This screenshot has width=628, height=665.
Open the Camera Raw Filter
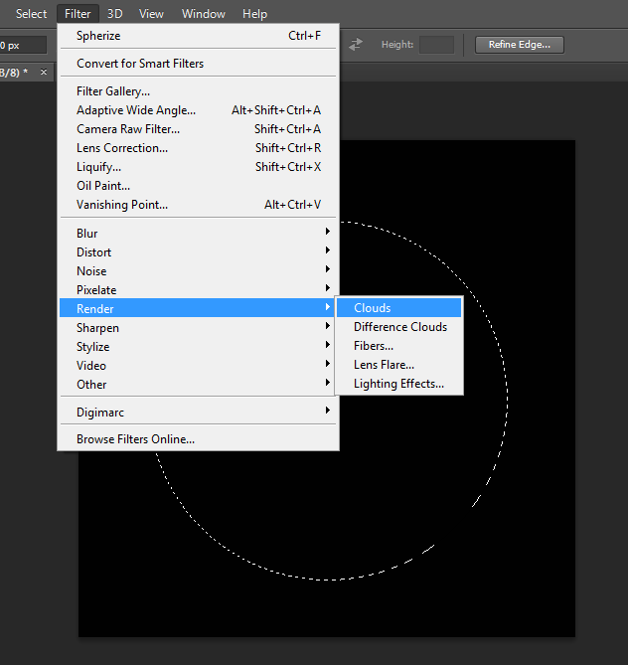point(128,129)
